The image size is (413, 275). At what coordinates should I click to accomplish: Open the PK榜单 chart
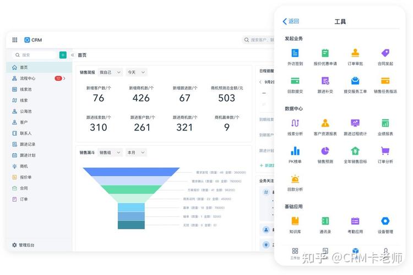[x=295, y=155]
